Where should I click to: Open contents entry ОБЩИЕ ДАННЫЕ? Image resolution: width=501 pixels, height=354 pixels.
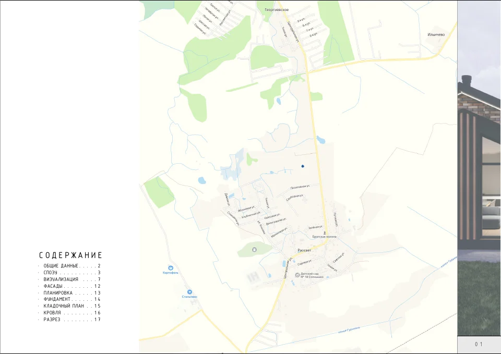[x=72, y=265]
